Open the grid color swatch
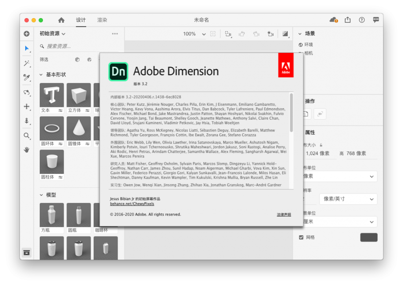This screenshot has height=286, width=403. [x=369, y=238]
